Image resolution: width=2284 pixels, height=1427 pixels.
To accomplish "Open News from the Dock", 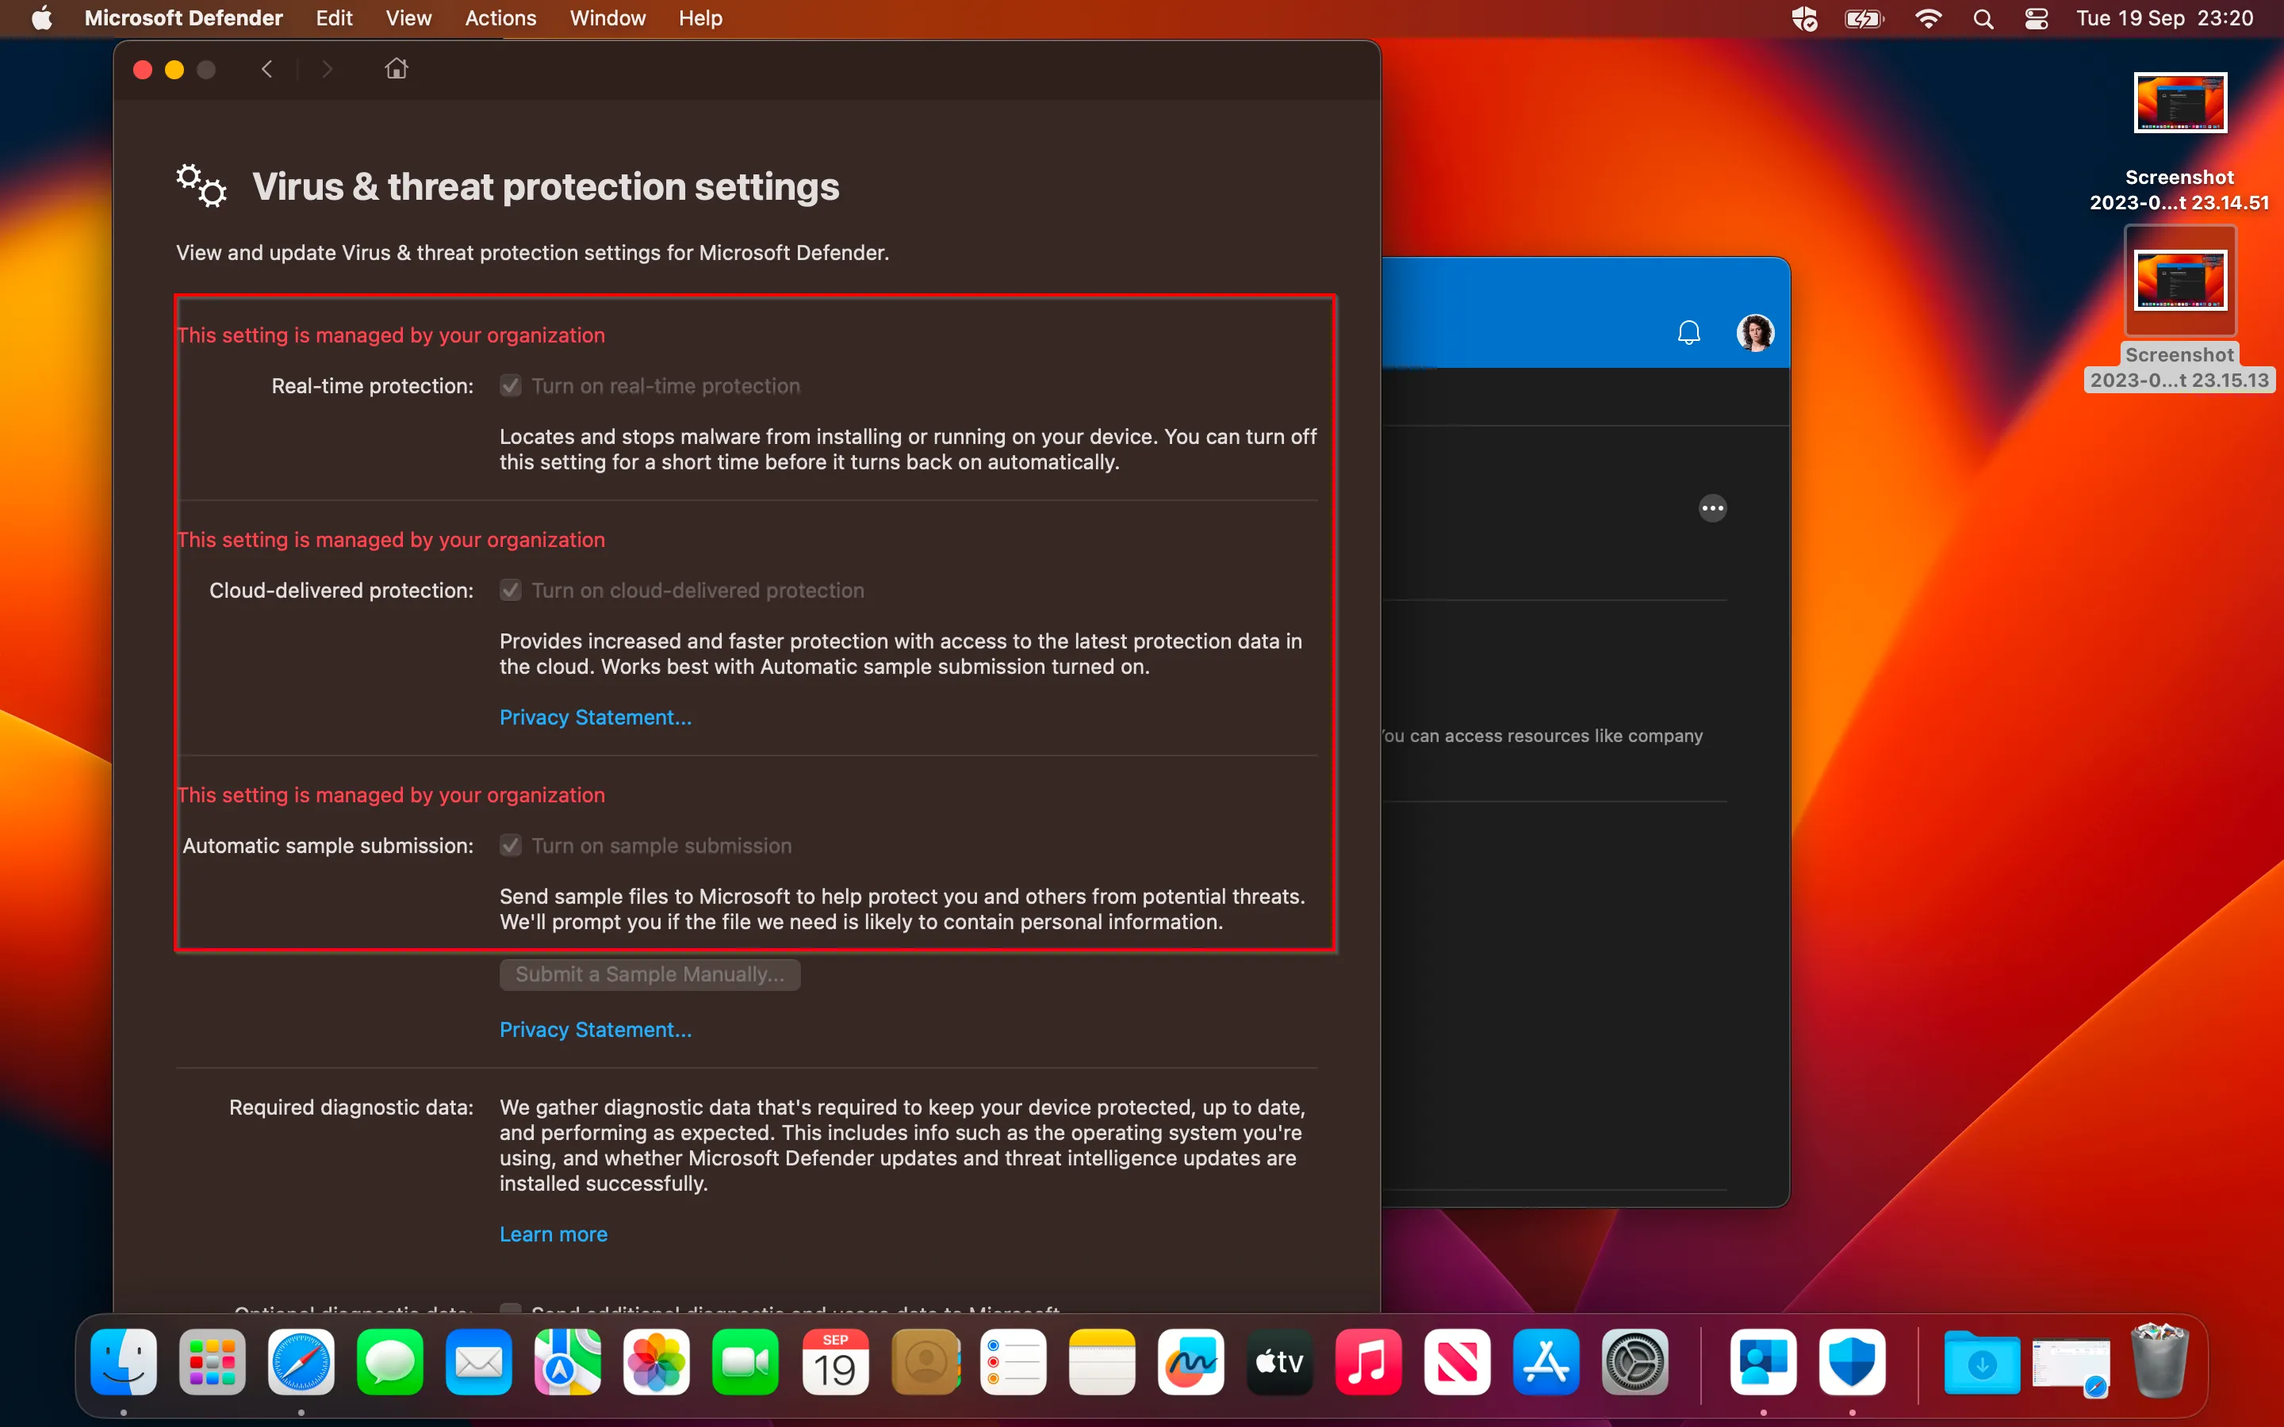I will point(1457,1362).
